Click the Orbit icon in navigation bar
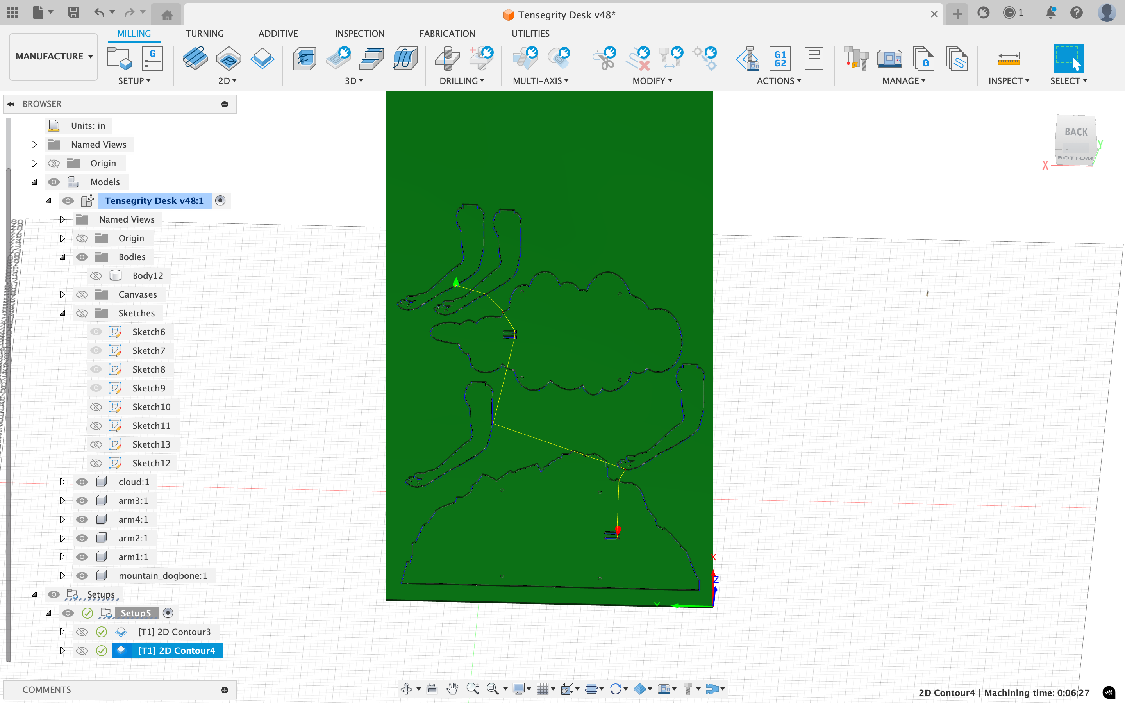 pyautogui.click(x=406, y=689)
